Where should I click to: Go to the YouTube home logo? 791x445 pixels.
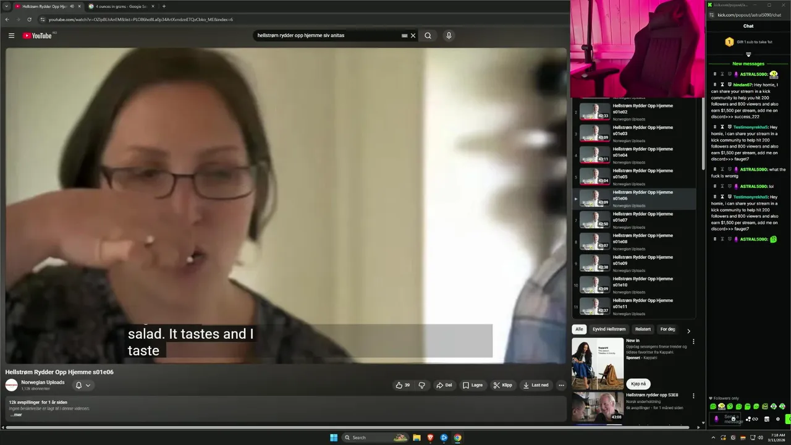point(38,36)
